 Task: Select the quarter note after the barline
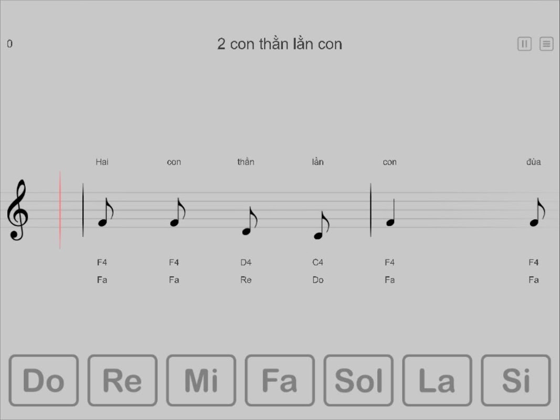(x=390, y=213)
